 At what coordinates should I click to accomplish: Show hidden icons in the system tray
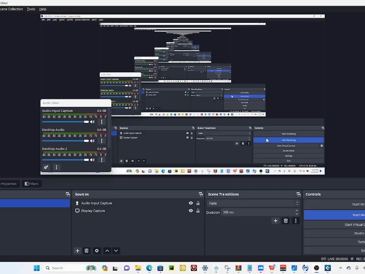pyautogui.click(x=340, y=268)
